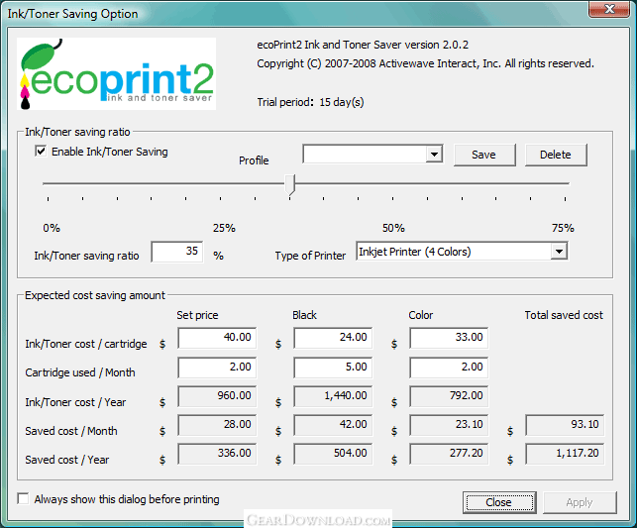Screen dimensions: 637x528
Task: Click total yearly saved cost 1,117.20
Action: coord(565,454)
